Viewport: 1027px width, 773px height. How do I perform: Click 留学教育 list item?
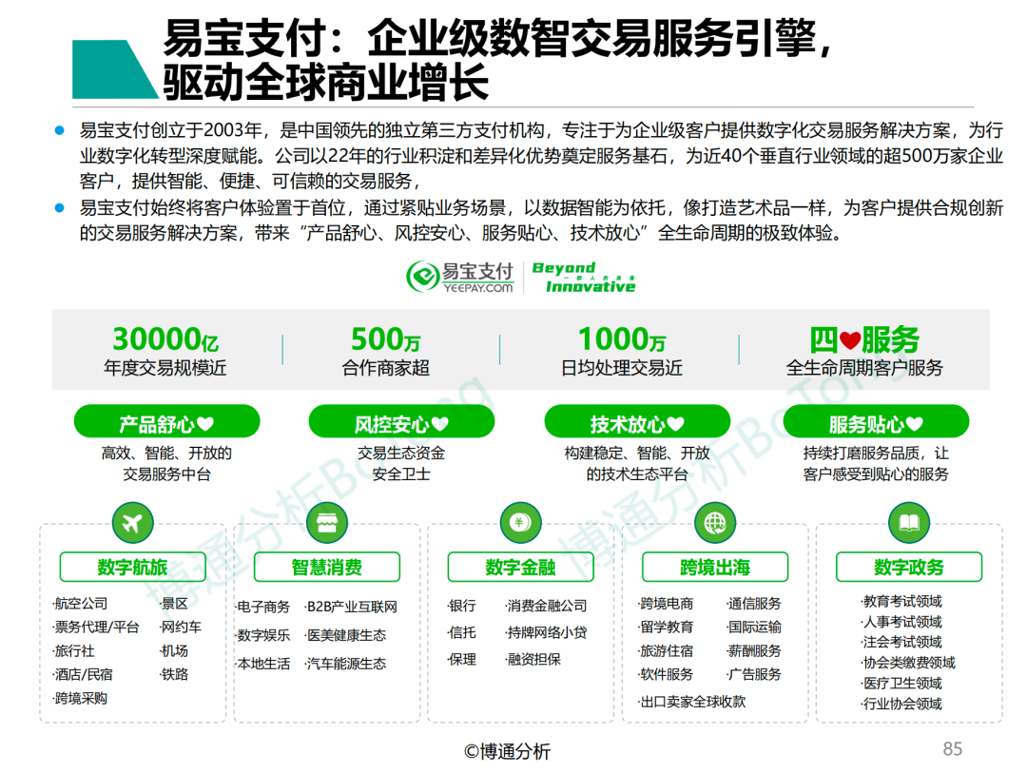[666, 627]
